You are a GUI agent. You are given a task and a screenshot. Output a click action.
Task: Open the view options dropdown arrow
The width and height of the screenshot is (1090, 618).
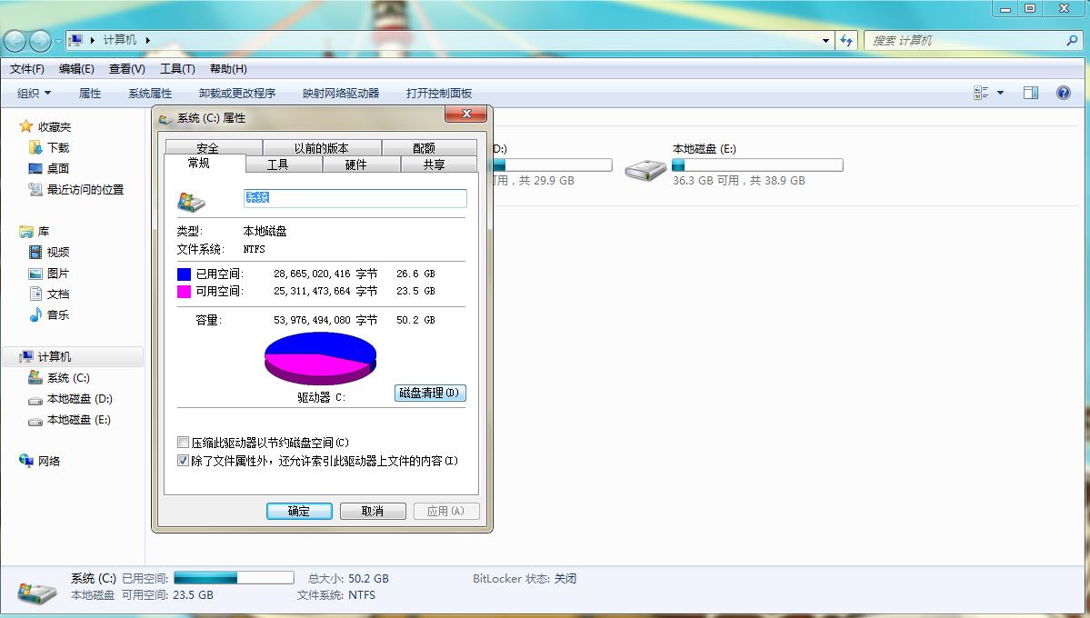[x=1000, y=93]
